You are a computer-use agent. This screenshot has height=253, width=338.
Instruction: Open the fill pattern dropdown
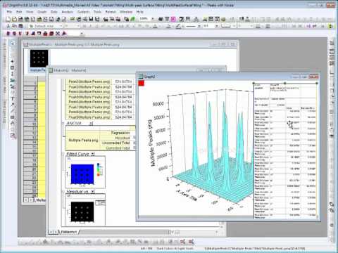pyautogui.click(x=234, y=26)
